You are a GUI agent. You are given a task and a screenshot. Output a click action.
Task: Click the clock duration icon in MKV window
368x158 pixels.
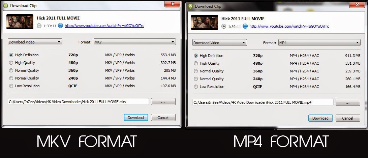(39, 26)
